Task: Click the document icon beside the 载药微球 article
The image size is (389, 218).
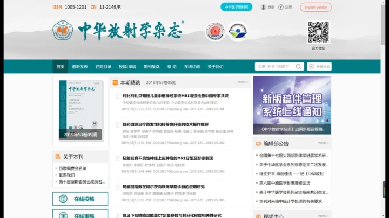Action: click(x=117, y=125)
